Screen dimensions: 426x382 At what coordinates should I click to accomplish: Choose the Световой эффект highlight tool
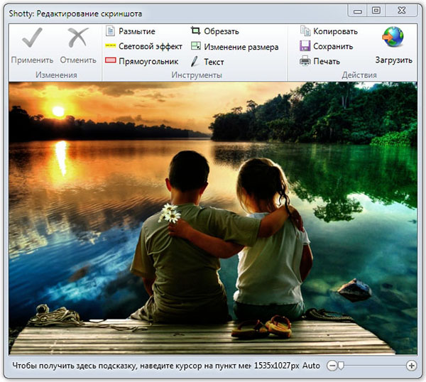(x=143, y=46)
